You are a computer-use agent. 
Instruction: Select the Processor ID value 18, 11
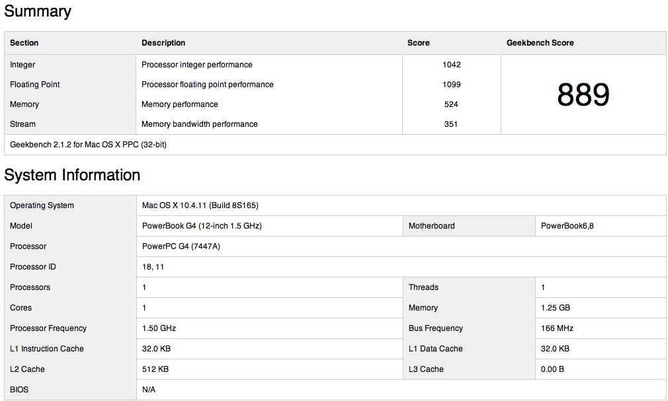(153, 267)
